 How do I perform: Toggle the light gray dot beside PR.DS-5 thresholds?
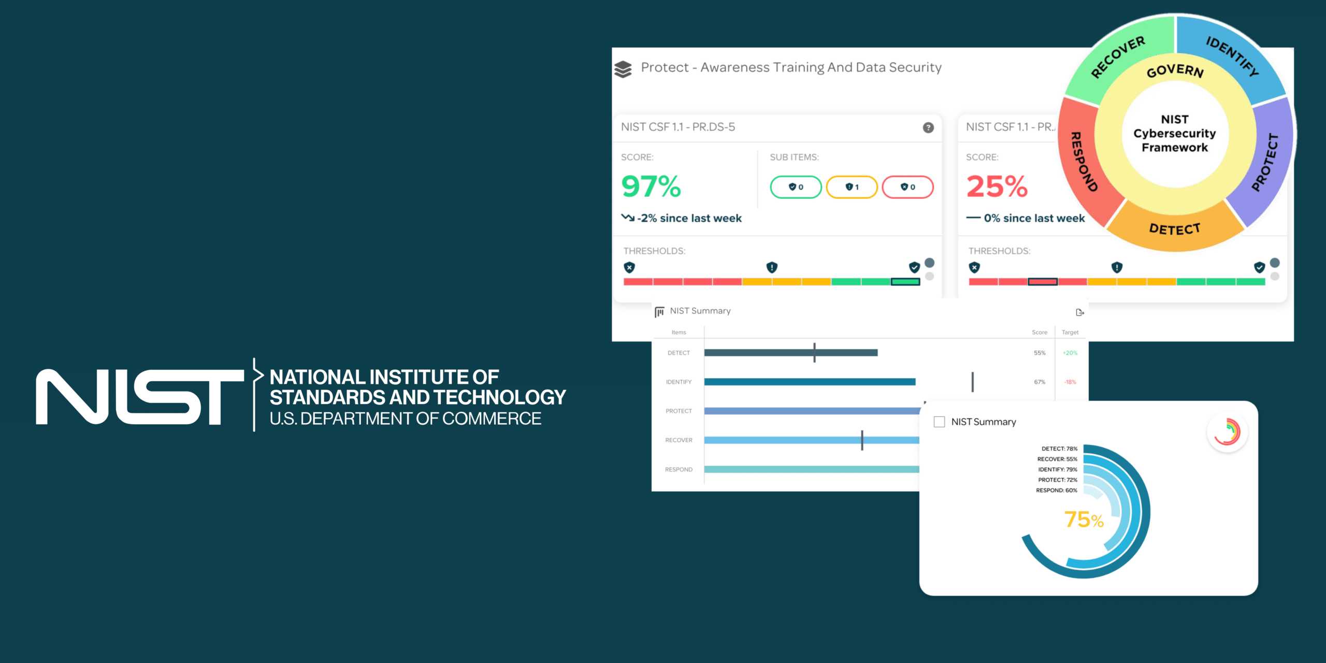pos(930,277)
